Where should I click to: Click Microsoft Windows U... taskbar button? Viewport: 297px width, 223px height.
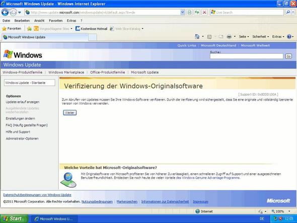(x=54, y=219)
